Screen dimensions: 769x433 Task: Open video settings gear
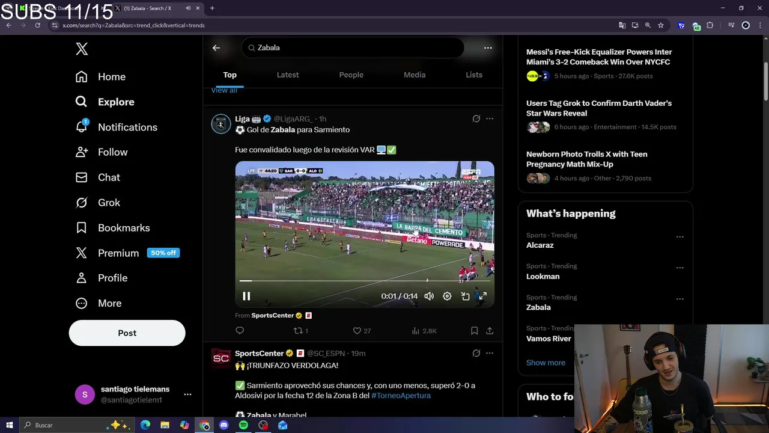coord(447,296)
